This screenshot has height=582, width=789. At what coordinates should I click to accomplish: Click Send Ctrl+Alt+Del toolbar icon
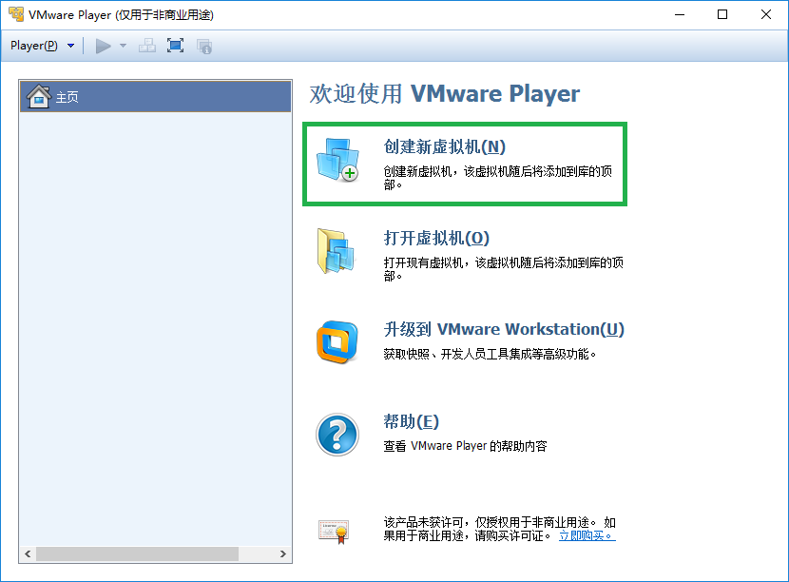(x=147, y=46)
